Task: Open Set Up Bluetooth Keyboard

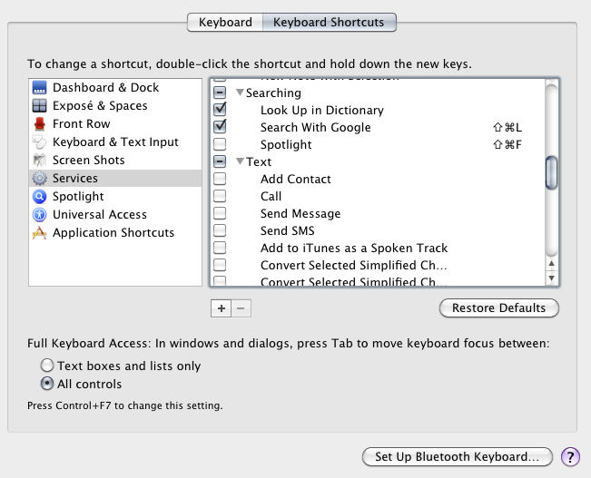Action: (457, 456)
